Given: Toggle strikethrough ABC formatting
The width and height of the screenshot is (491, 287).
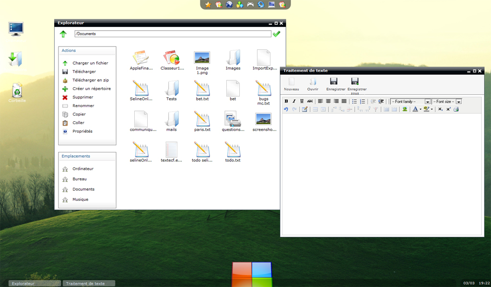Looking at the screenshot, I should (x=310, y=102).
